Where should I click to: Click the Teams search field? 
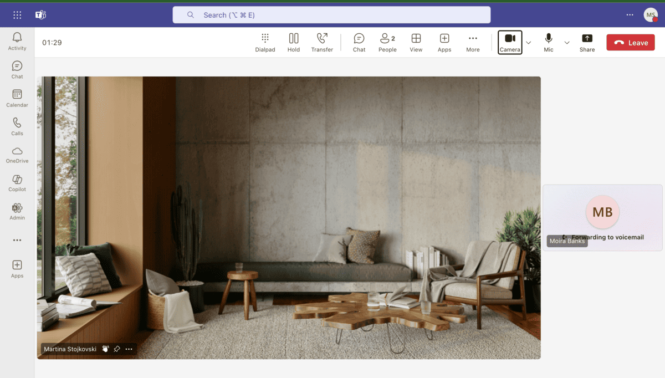[x=331, y=14]
